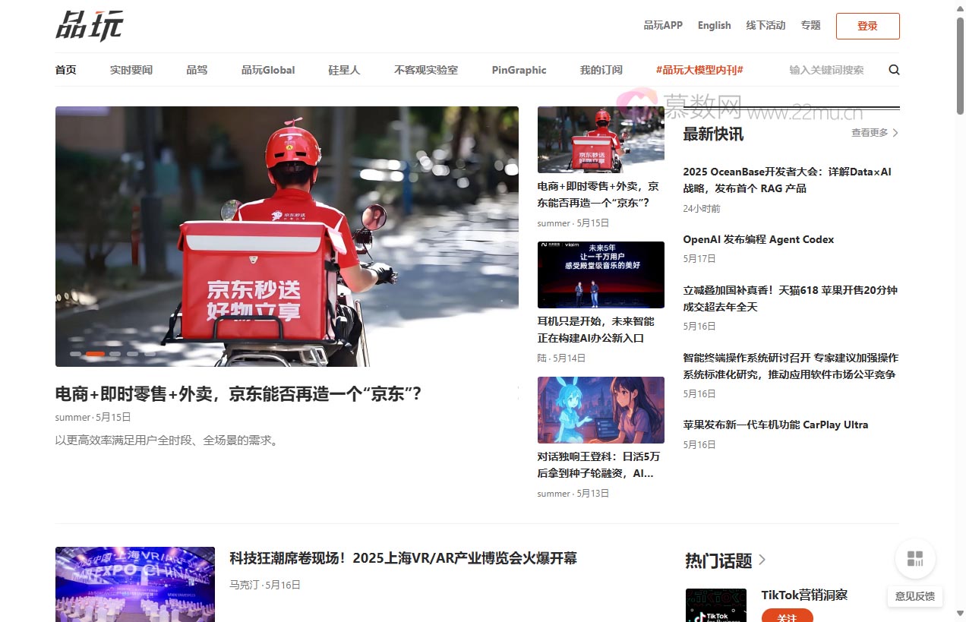Click the 登录 login button

[867, 26]
